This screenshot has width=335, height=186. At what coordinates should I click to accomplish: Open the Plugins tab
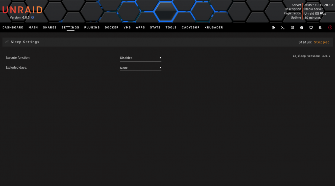pos(92,27)
